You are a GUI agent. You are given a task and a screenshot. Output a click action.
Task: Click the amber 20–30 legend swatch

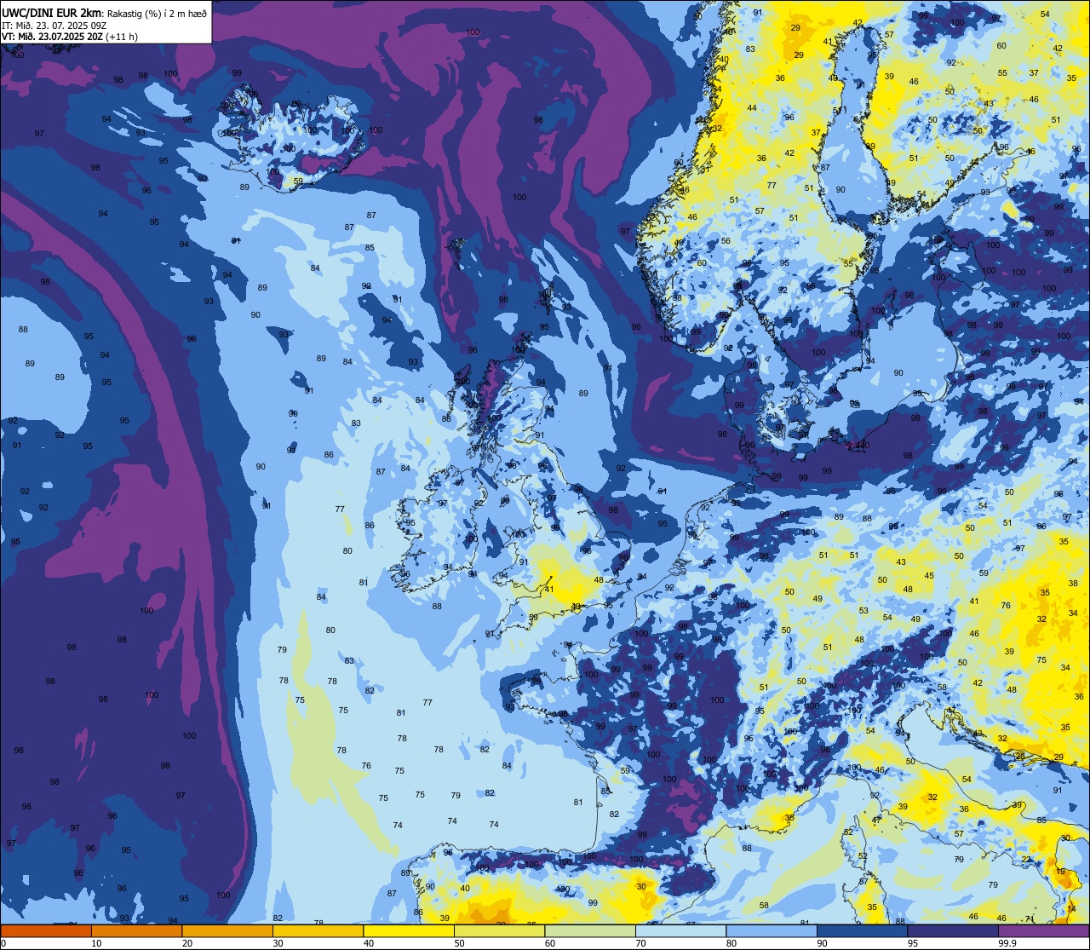click(227, 931)
